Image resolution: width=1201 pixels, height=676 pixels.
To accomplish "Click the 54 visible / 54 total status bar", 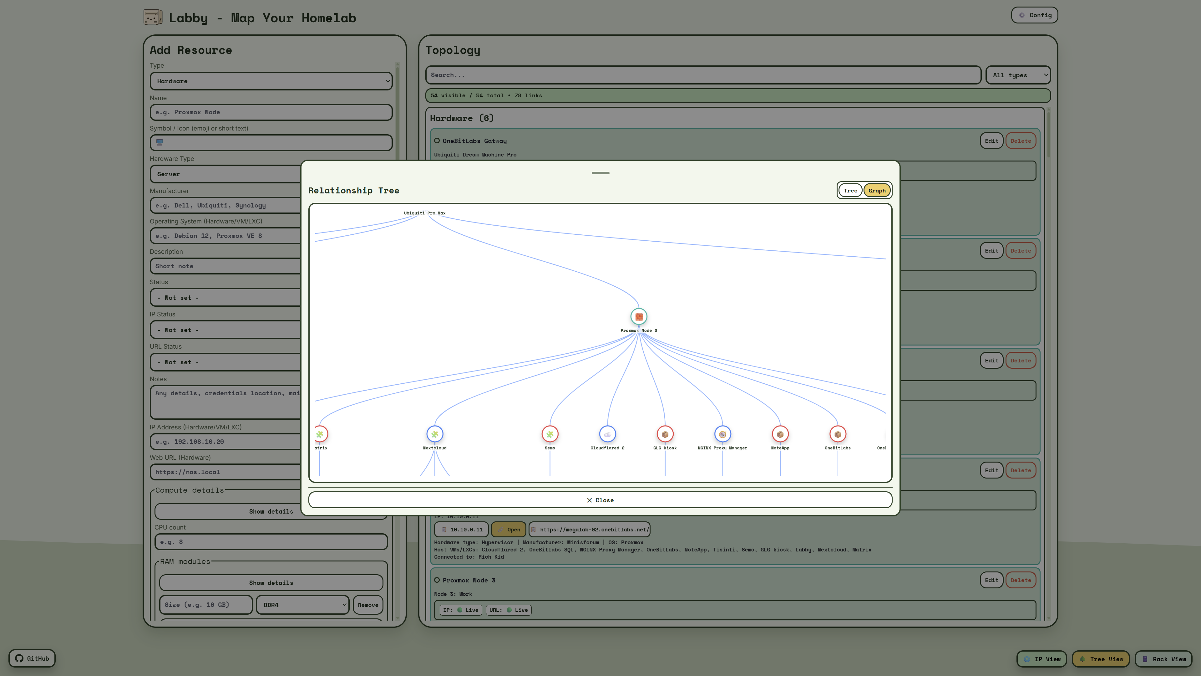I will tap(737, 96).
